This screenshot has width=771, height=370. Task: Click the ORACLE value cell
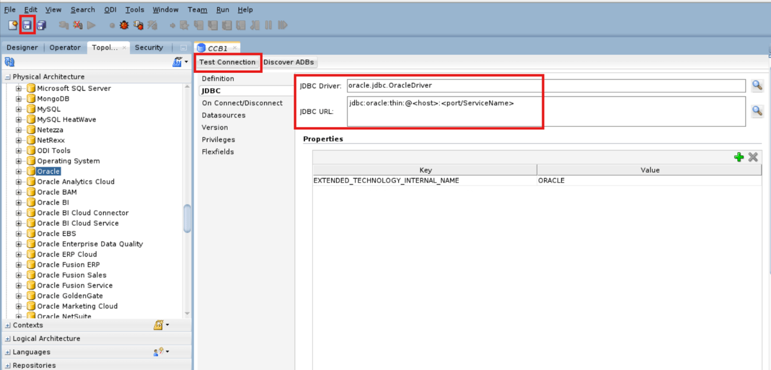[x=649, y=180]
